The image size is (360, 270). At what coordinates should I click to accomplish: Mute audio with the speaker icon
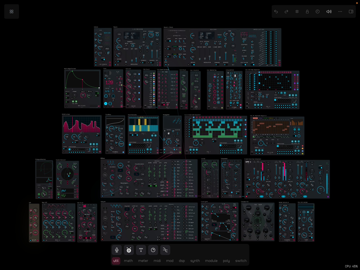[329, 12]
